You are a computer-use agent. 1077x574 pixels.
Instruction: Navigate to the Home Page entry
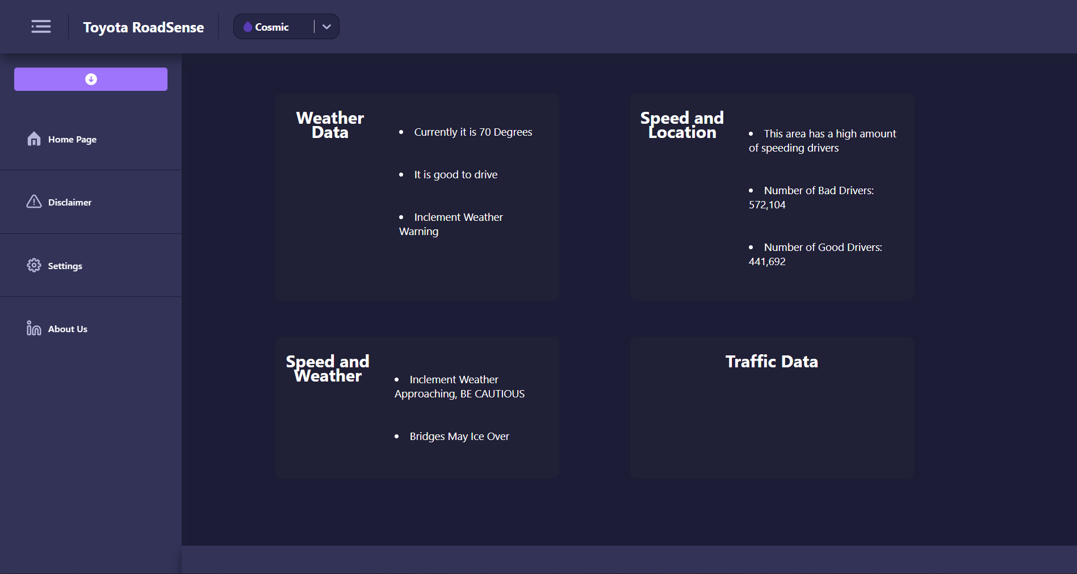72,139
